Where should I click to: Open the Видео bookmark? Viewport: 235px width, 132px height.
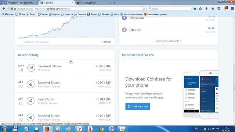[x=92, y=14]
